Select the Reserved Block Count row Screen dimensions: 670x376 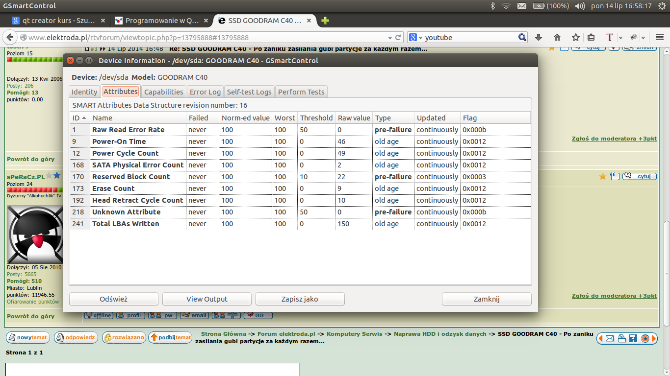tap(300, 177)
